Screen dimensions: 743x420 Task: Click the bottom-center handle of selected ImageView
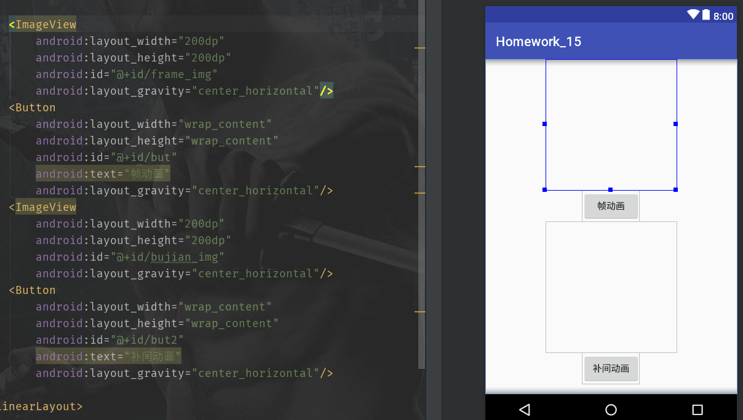coord(610,189)
